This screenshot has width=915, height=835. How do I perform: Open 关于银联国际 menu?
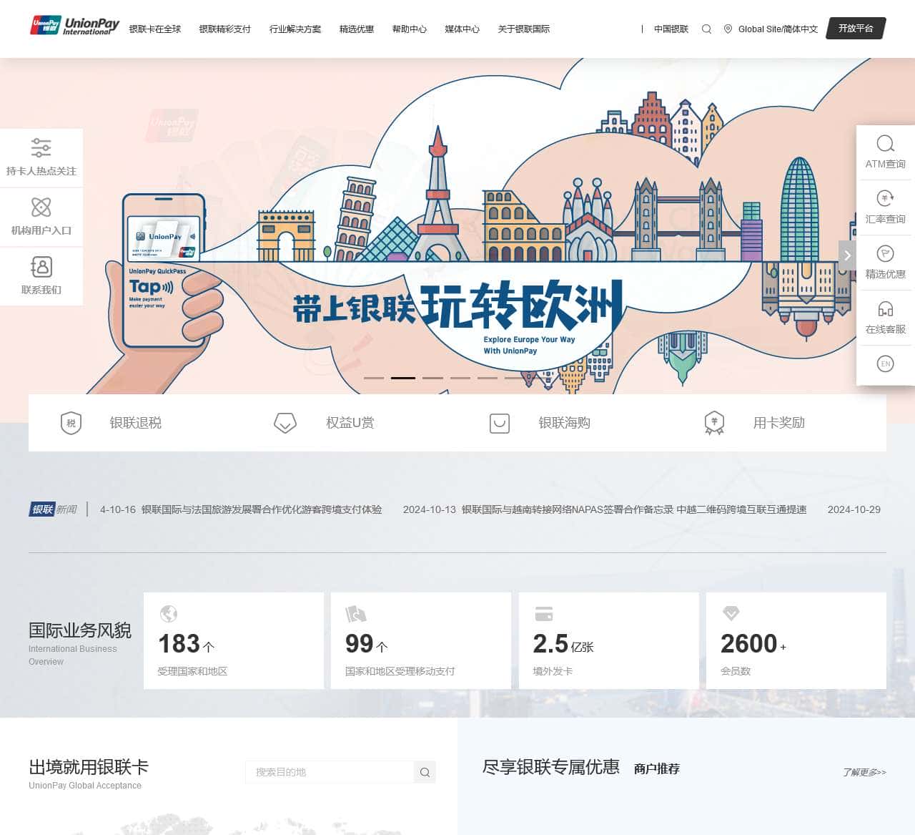point(524,29)
